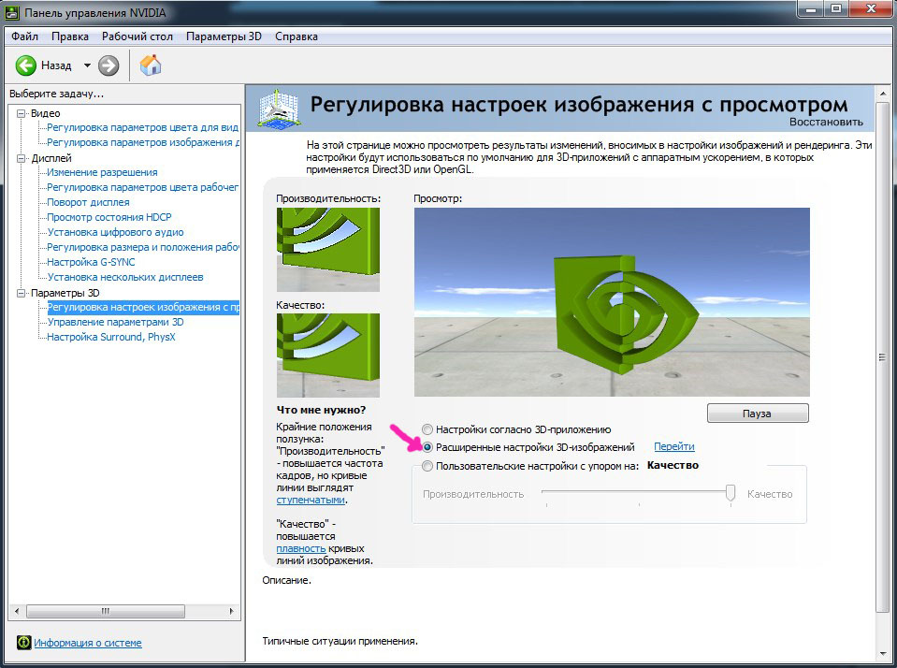Click the 3D settings page header icon
This screenshot has width=897, height=668.
tap(278, 109)
